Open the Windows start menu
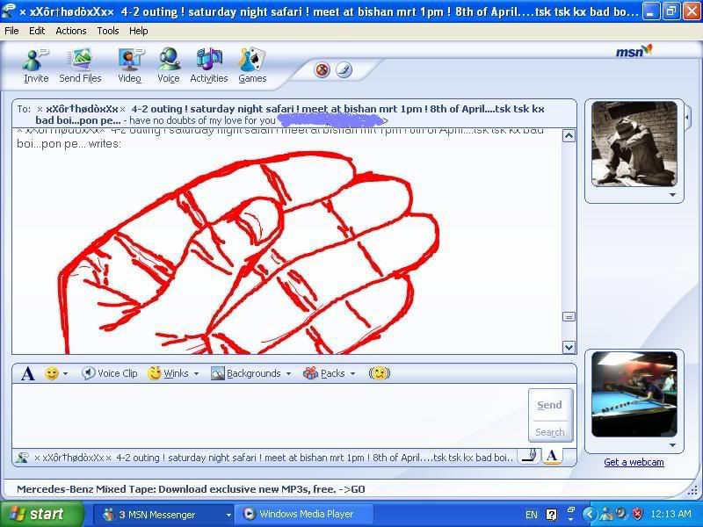Screen dimensions: 703x527 tap(41, 514)
